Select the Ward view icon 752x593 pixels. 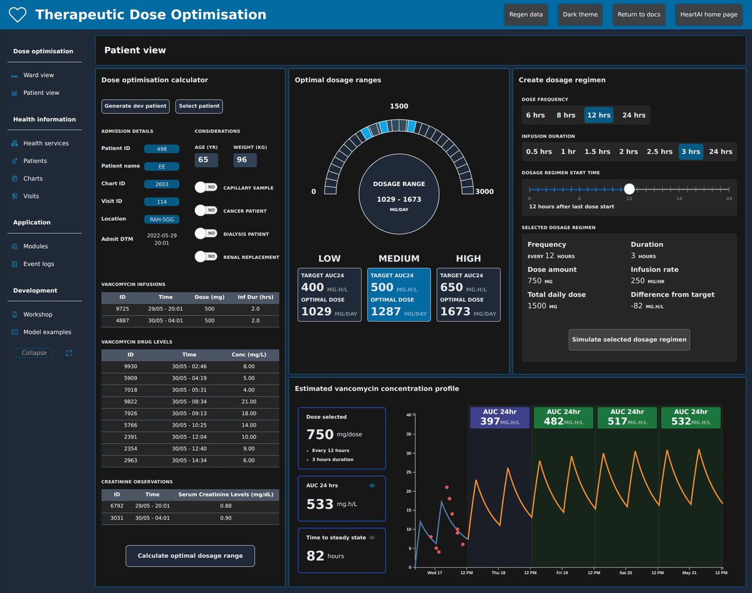coord(14,75)
